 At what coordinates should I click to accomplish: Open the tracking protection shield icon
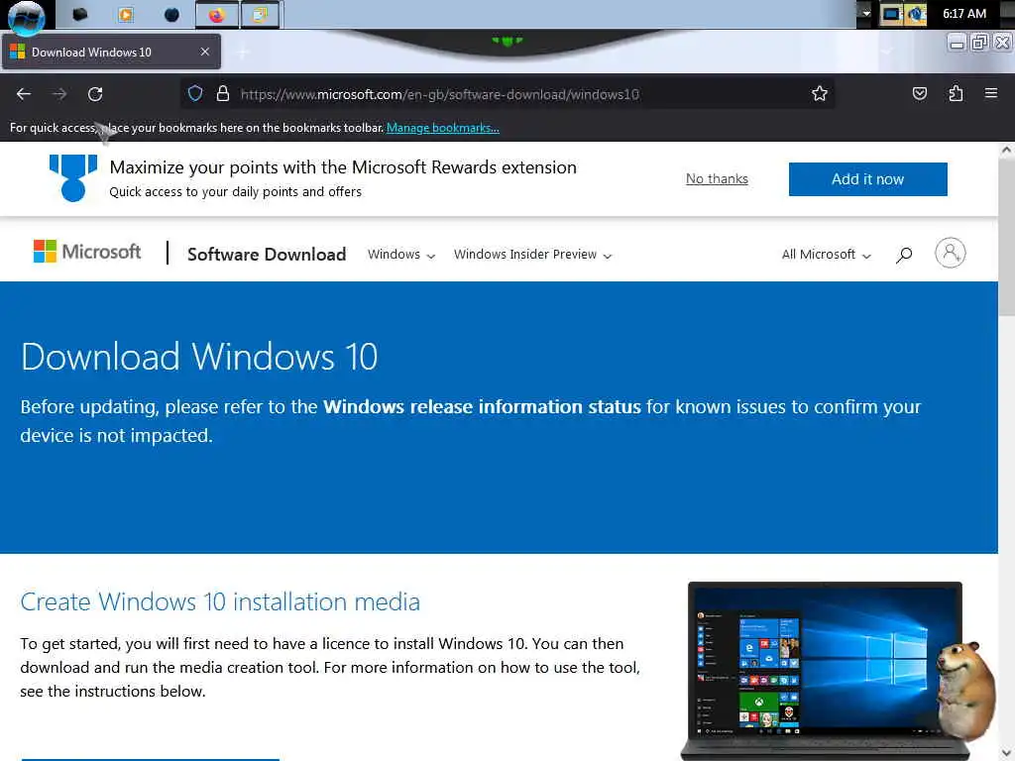click(x=195, y=94)
